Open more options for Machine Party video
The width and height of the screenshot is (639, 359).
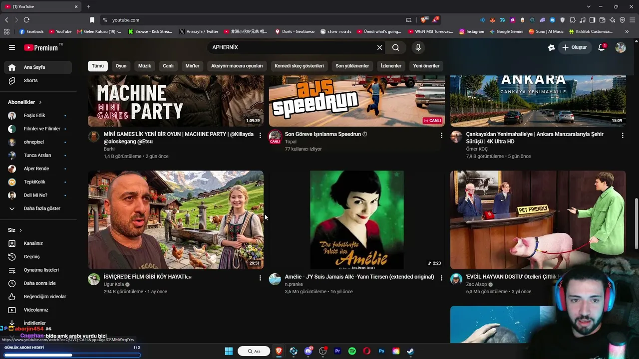coord(260,136)
